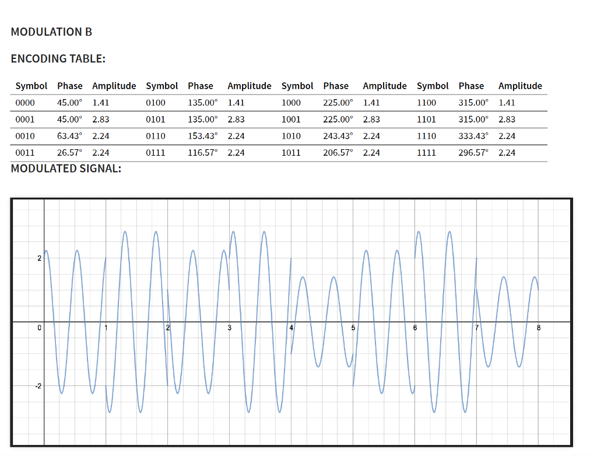Select symbol 1000 in the table
Viewport: 597px width, 456px height.
point(292,103)
